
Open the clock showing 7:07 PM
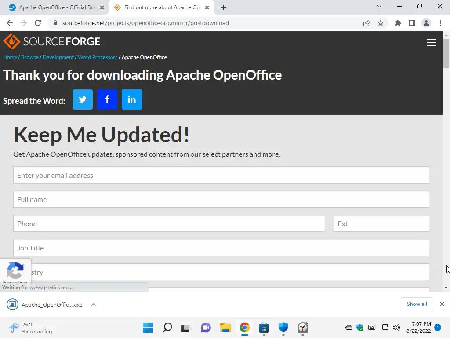[419, 327]
